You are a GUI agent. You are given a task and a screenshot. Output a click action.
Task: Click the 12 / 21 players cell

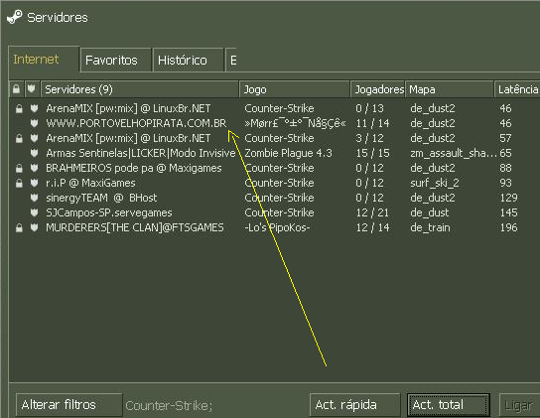click(x=372, y=212)
